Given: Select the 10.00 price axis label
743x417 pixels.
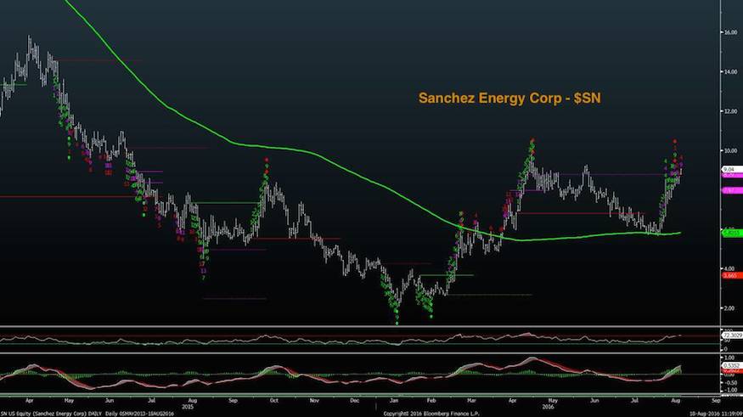Looking at the screenshot, I should 730,150.
